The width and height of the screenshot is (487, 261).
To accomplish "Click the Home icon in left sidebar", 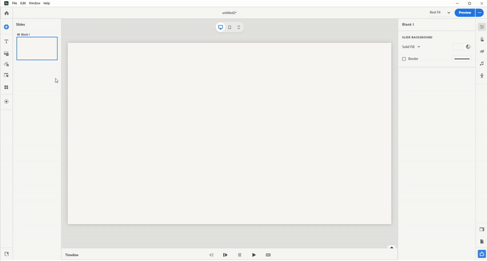I will pyautogui.click(x=7, y=13).
